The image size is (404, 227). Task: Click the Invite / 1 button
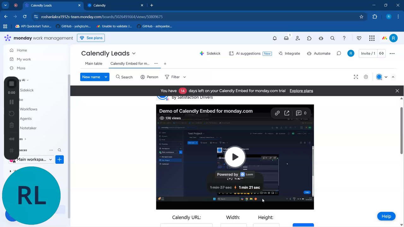[368, 53]
